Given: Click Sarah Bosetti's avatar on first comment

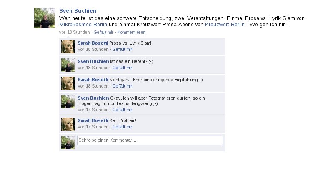Looking at the screenshot, I should tap(68, 47).
